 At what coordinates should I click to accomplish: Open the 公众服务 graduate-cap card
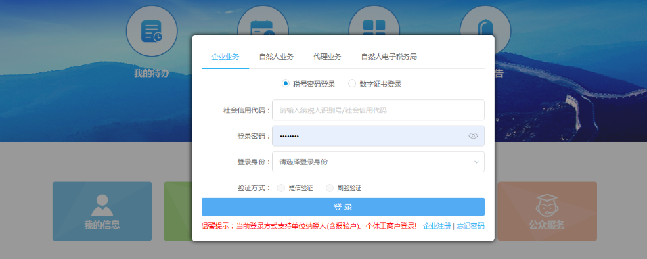(x=547, y=211)
